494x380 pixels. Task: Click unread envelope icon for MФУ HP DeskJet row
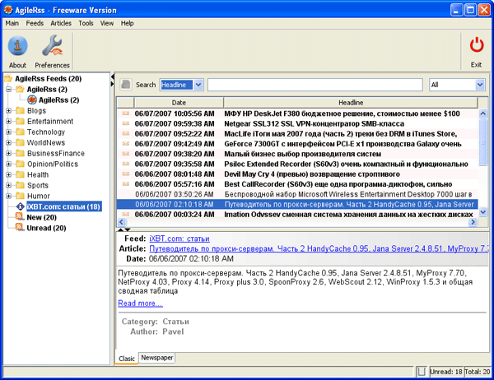click(125, 114)
